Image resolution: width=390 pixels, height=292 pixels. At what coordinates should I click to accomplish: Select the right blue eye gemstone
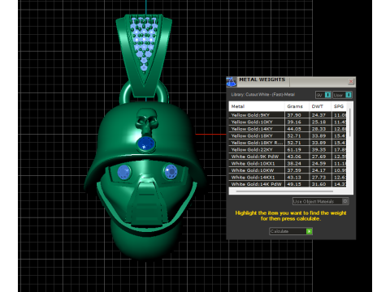[x=171, y=171]
